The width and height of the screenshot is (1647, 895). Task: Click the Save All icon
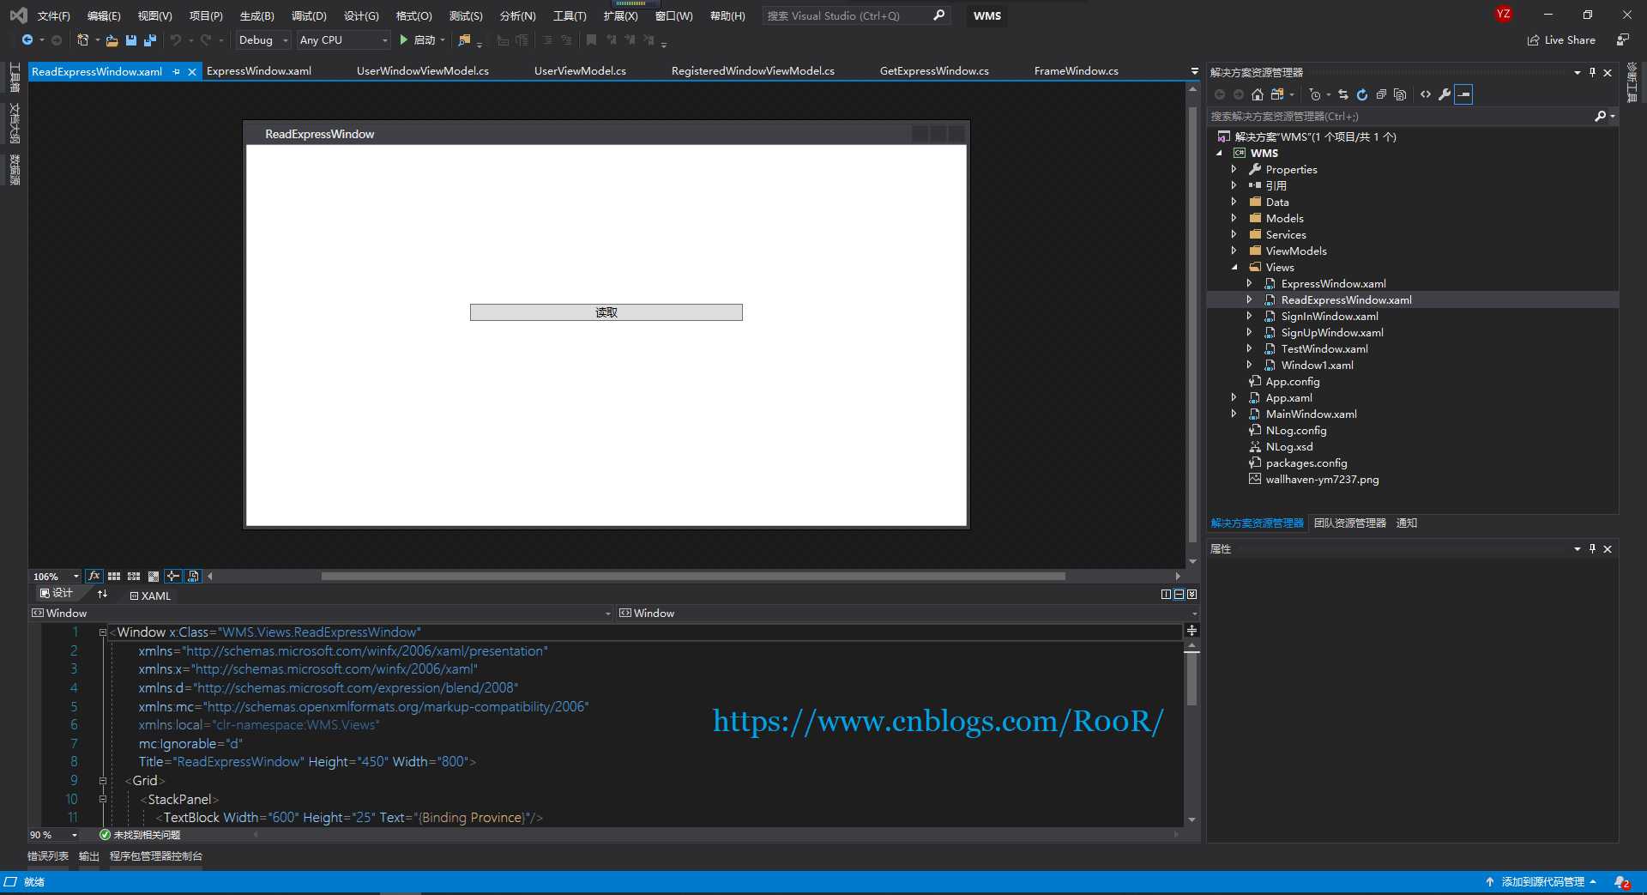pyautogui.click(x=150, y=40)
